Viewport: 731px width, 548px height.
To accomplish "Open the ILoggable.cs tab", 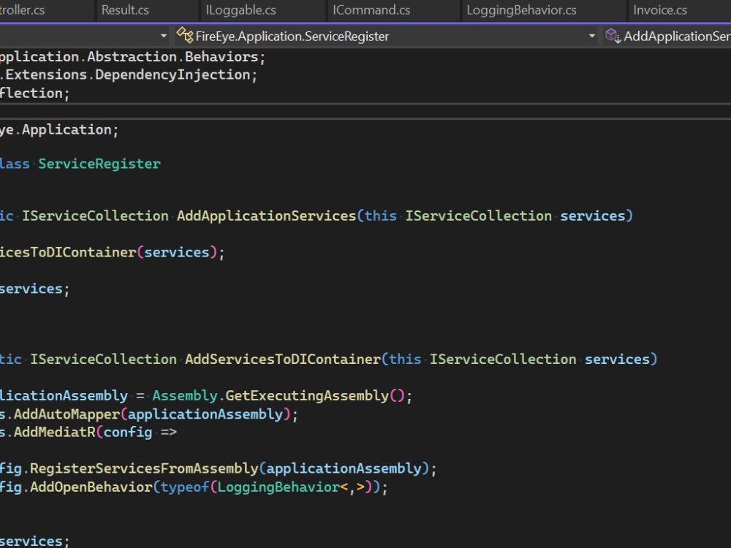I will [241, 10].
